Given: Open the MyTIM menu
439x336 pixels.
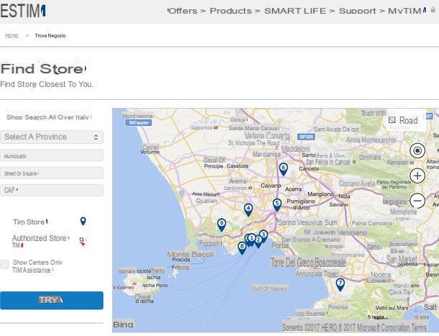Looking at the screenshot, I should 407,11.
